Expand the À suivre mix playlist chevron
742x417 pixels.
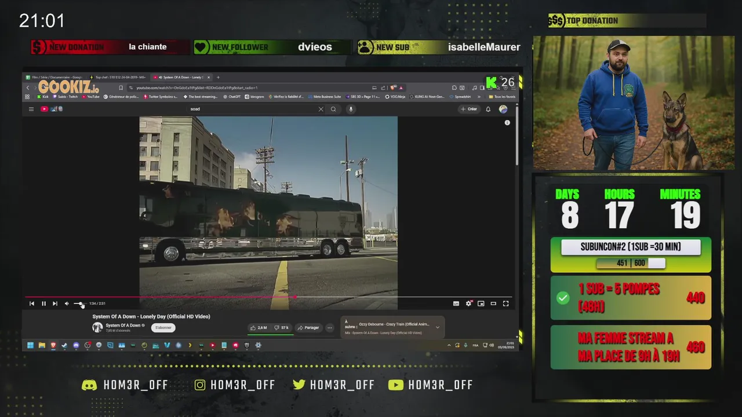437,327
